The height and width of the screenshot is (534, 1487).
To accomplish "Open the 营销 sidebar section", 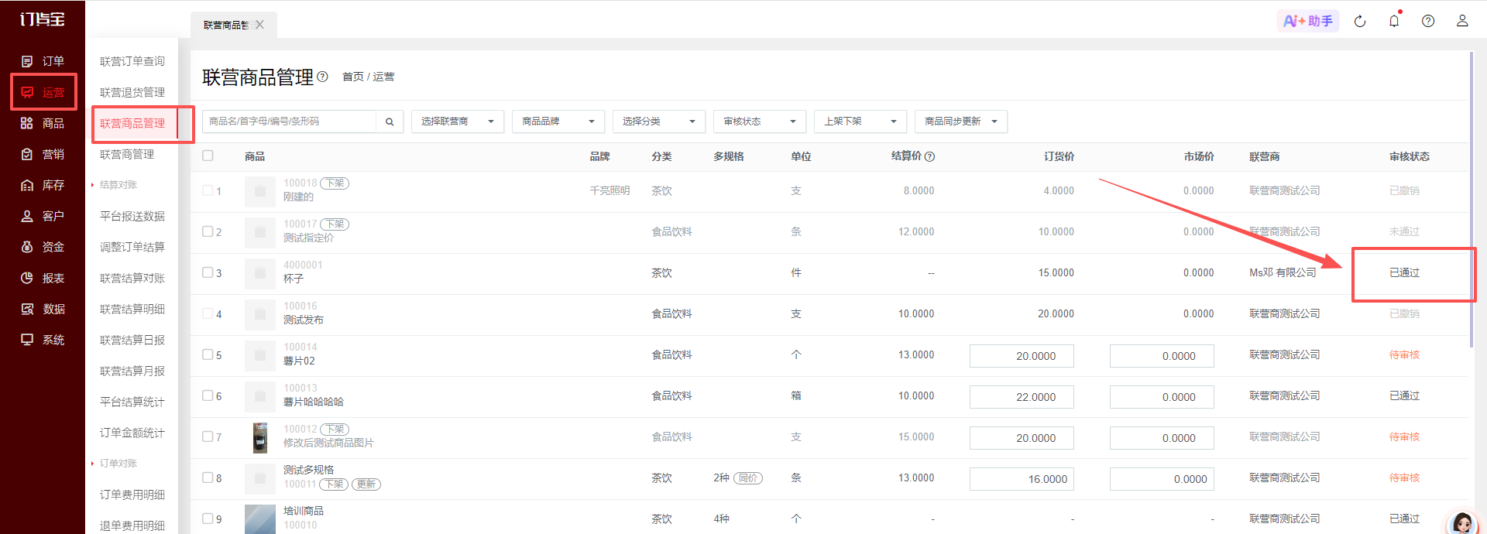I will (43, 154).
